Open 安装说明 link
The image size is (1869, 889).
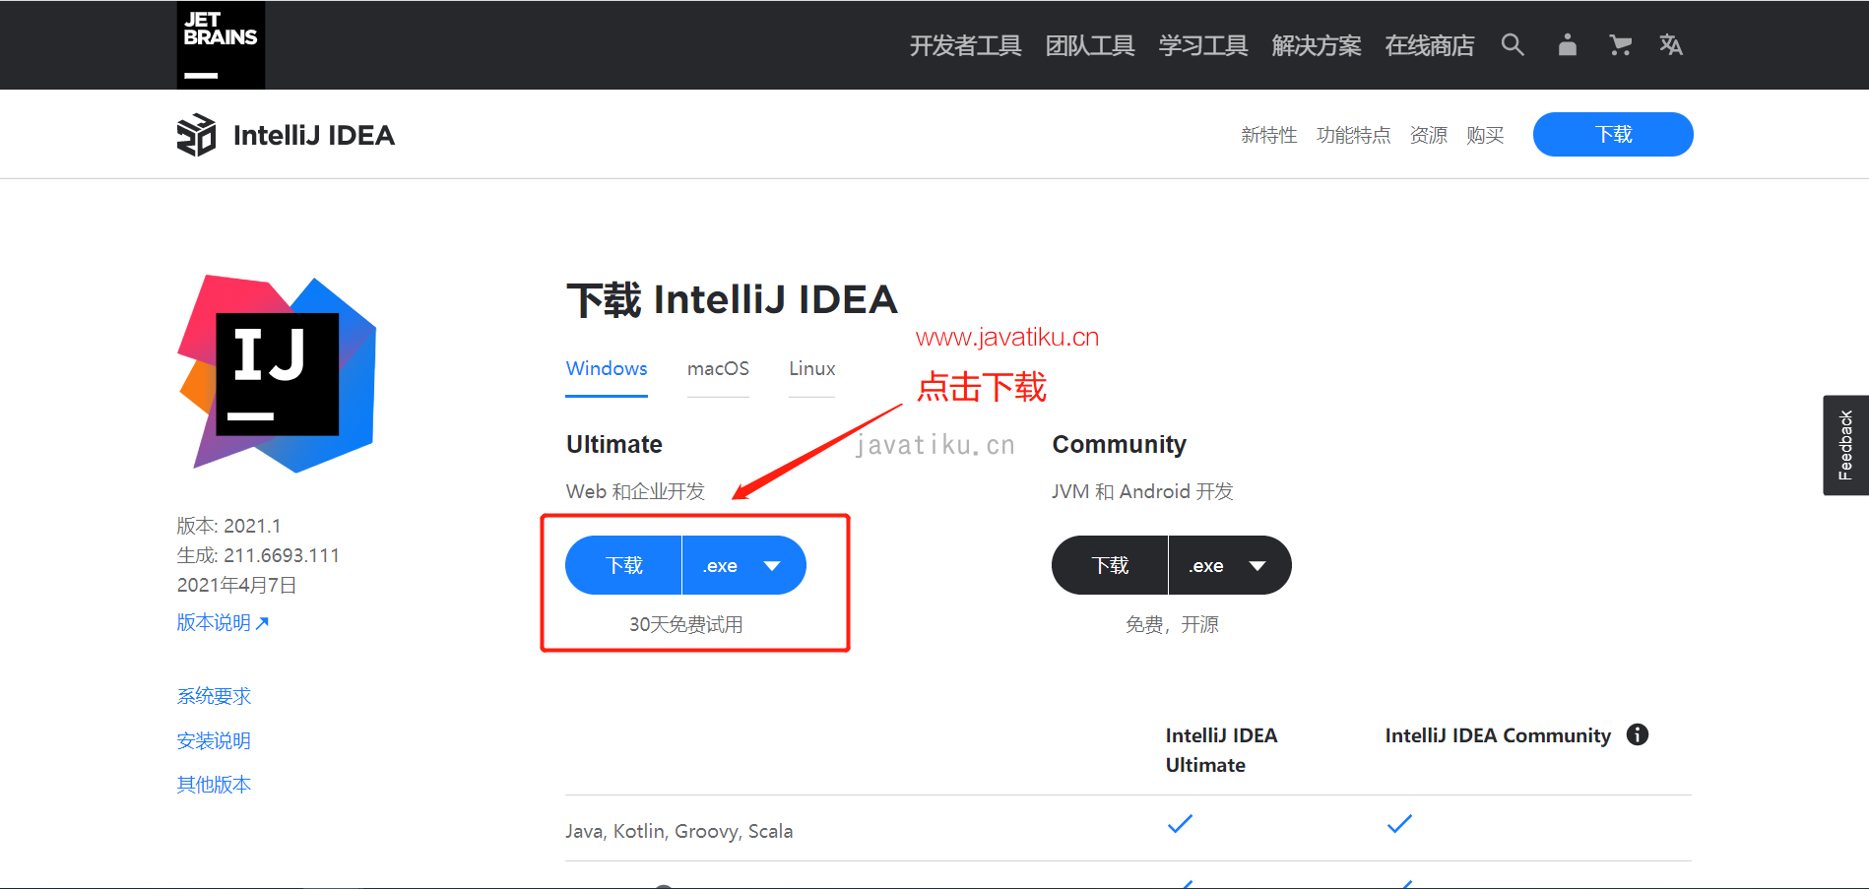(x=214, y=740)
